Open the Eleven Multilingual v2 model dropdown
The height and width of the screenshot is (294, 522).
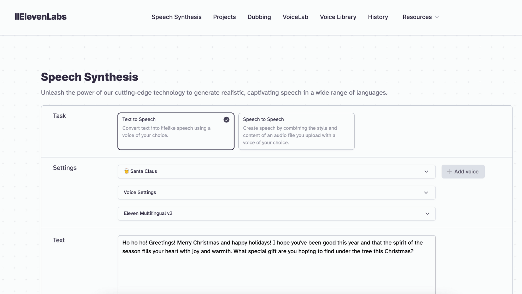276,213
